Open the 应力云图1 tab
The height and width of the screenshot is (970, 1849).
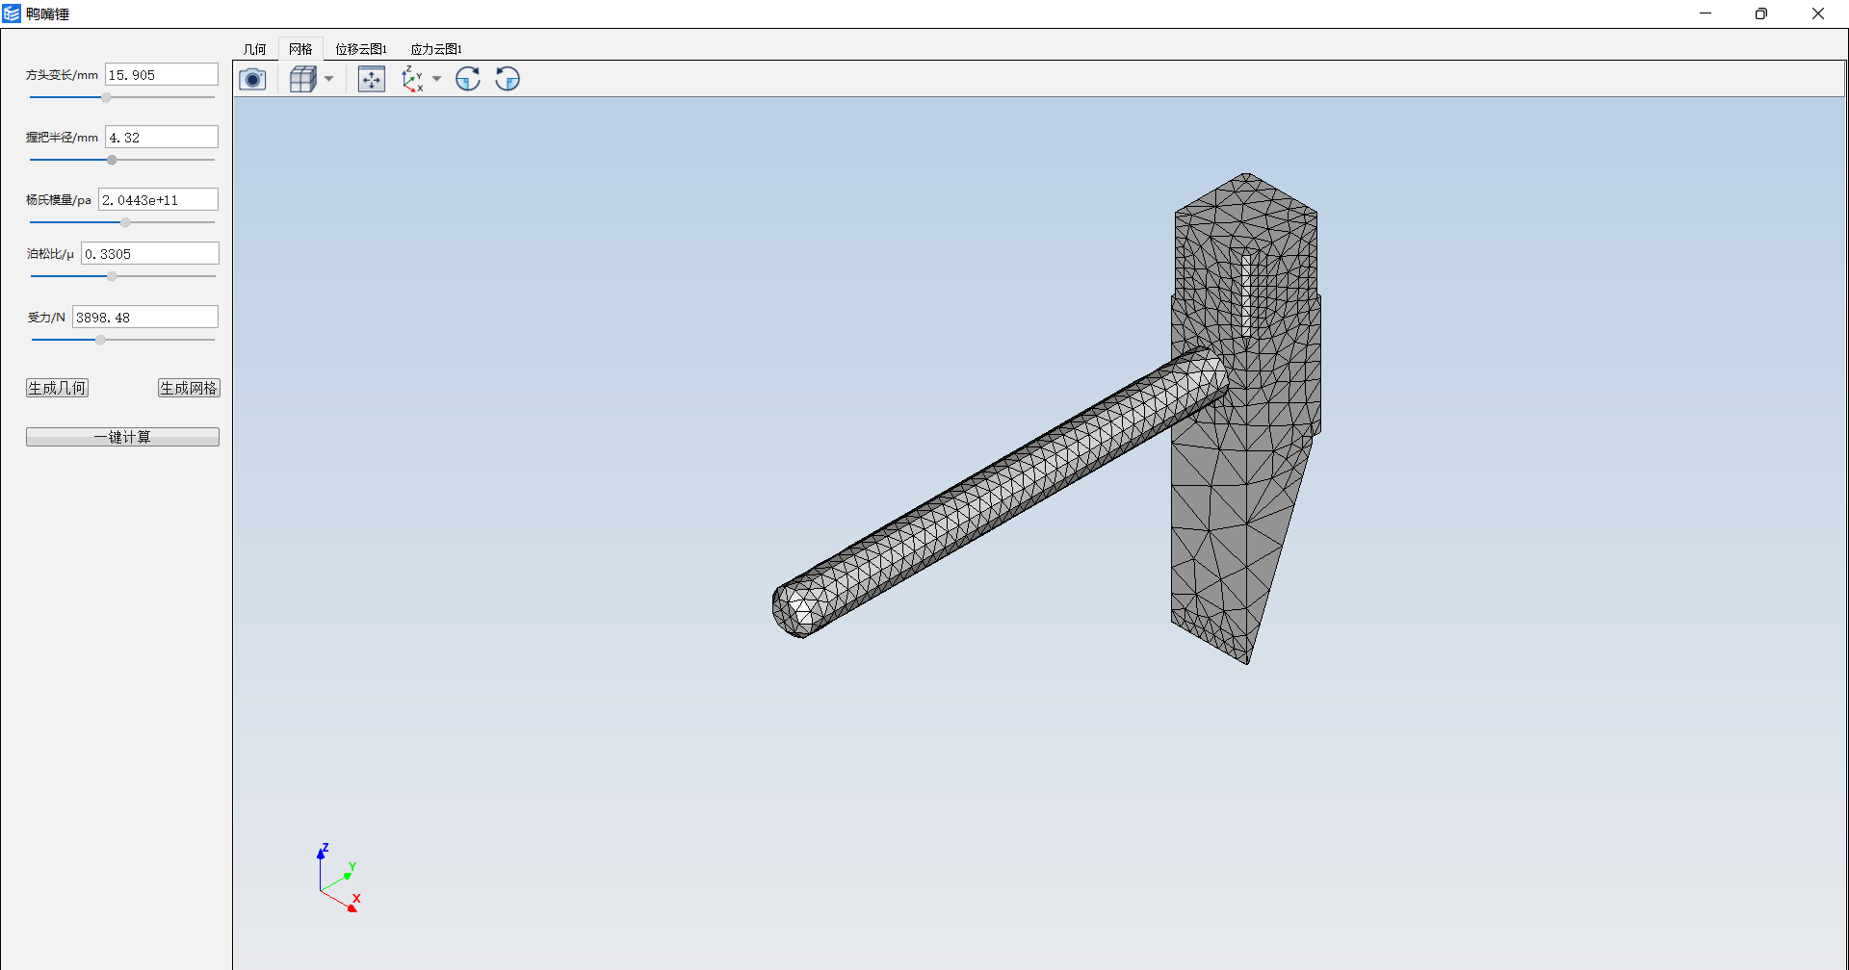[436, 49]
